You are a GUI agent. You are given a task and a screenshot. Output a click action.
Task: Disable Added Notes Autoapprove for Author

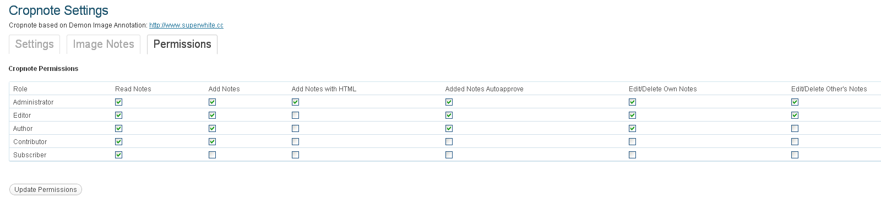click(x=449, y=128)
